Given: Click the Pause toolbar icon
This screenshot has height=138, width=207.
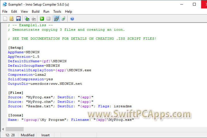Looking at the screenshot, I should point(49,19).
